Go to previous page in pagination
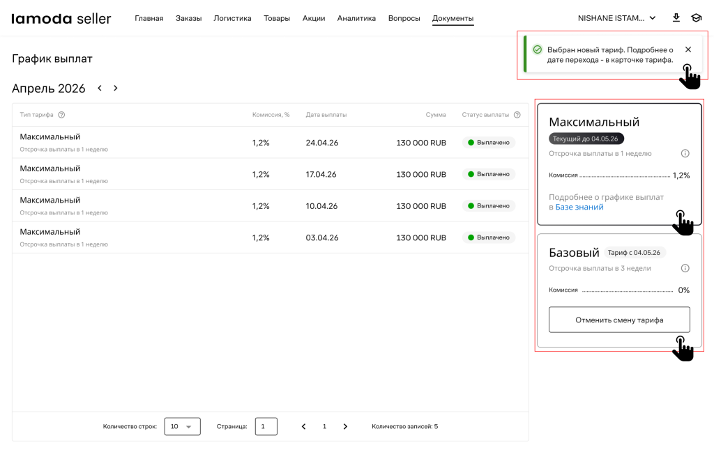Image resolution: width=714 pixels, height=470 pixels. pyautogui.click(x=303, y=426)
